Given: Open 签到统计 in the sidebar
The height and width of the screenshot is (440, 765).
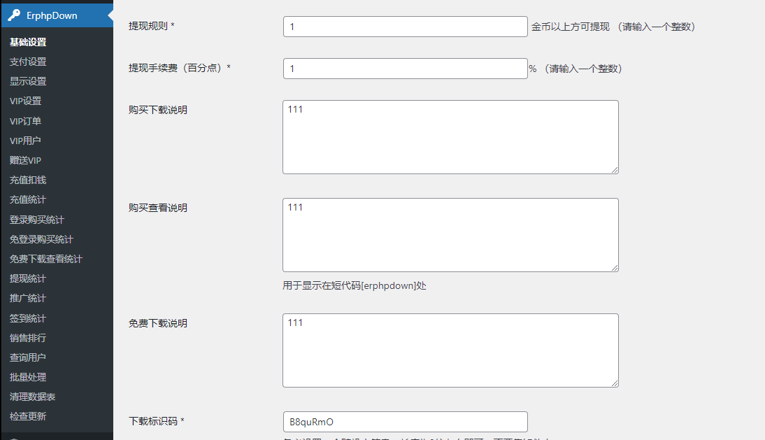Looking at the screenshot, I should 28,318.
